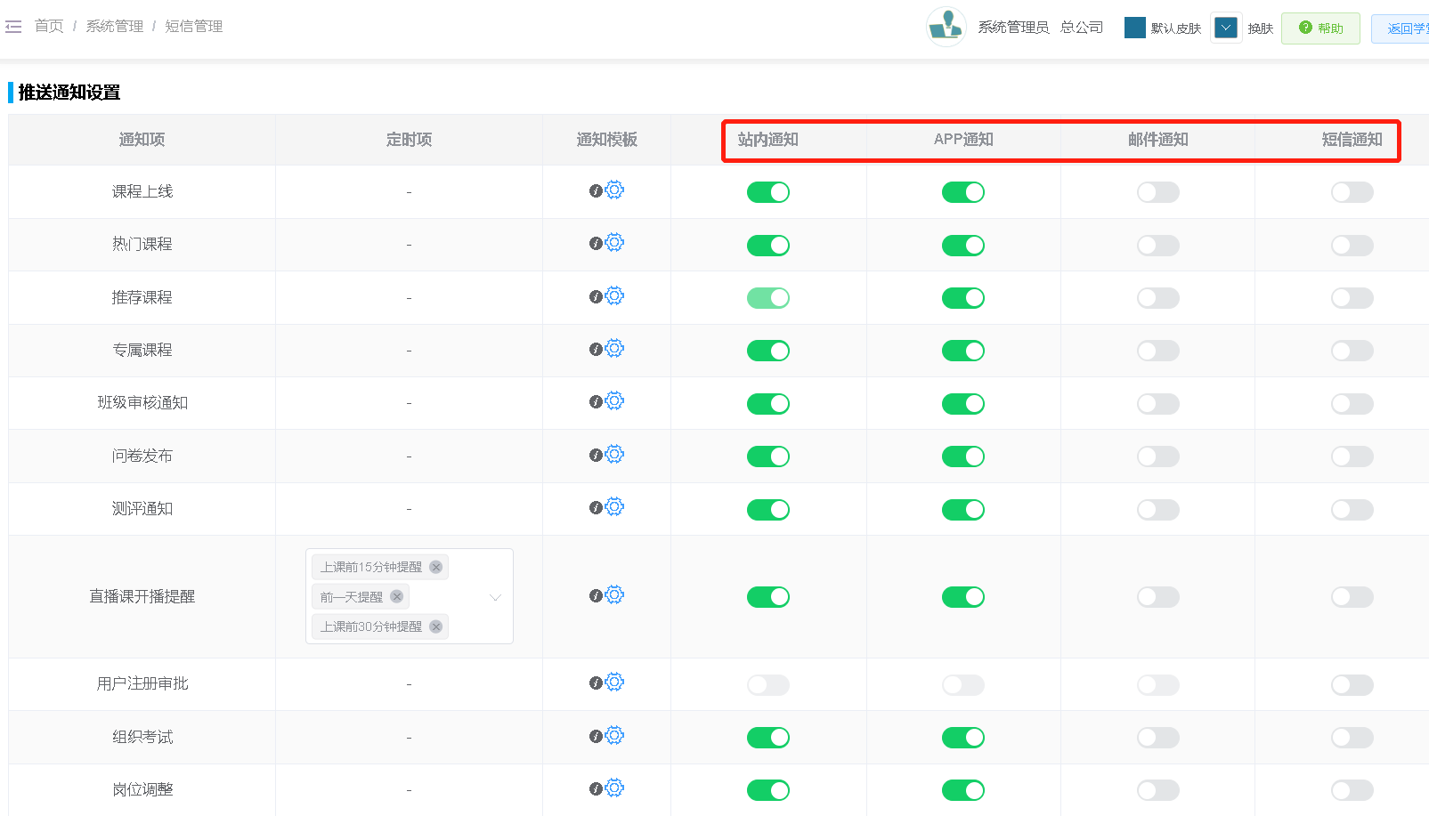
Task: Click the info icon for 热门课程
Action: click(596, 244)
